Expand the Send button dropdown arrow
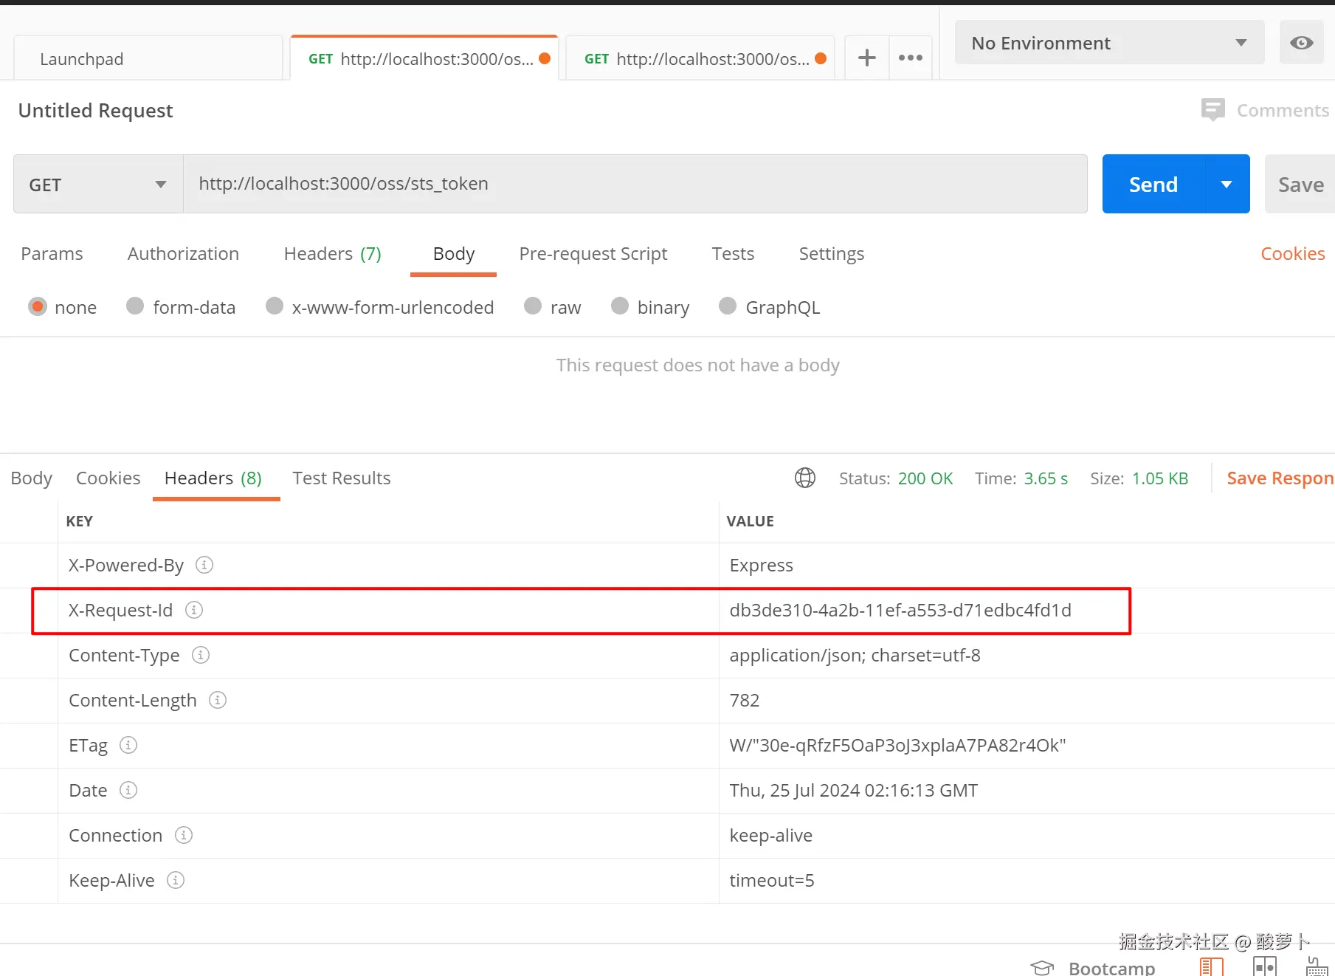The height and width of the screenshot is (976, 1335). click(1227, 185)
